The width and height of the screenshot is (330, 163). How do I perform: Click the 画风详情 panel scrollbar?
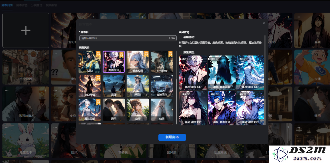click(265, 80)
